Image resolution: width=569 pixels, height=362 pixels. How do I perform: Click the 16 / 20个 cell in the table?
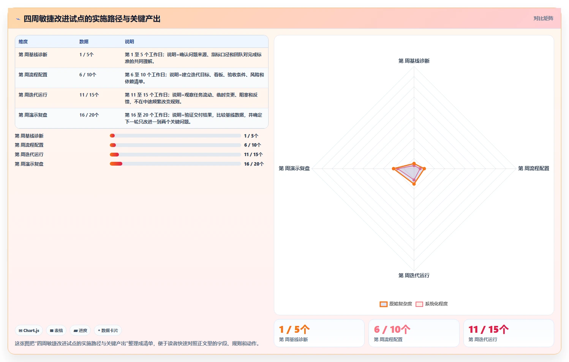pos(89,115)
